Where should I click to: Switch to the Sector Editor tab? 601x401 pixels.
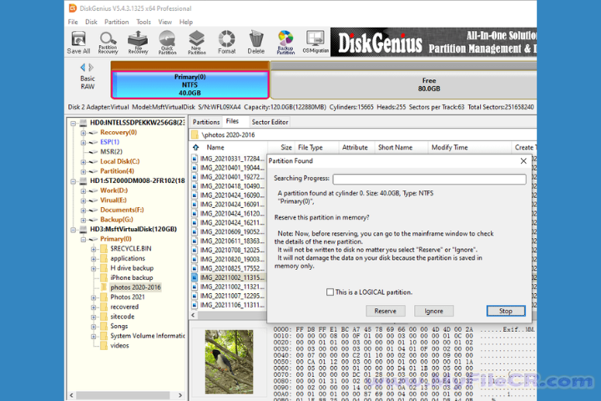point(270,122)
